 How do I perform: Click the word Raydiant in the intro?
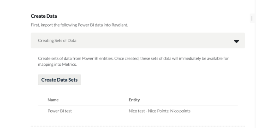click(119, 25)
